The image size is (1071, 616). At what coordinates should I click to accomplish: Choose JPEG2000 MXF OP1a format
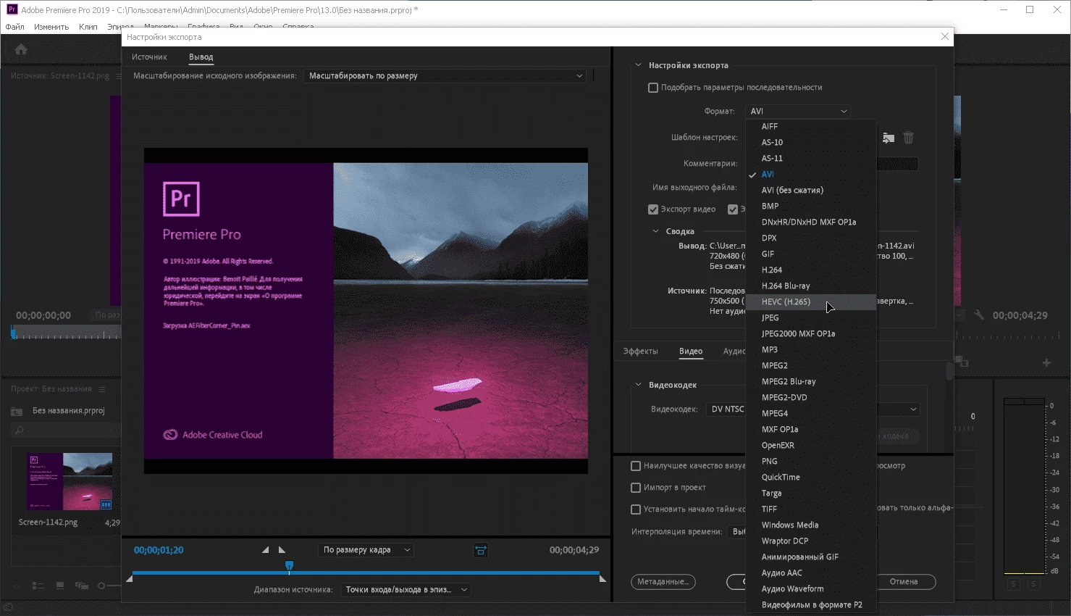[x=811, y=333]
